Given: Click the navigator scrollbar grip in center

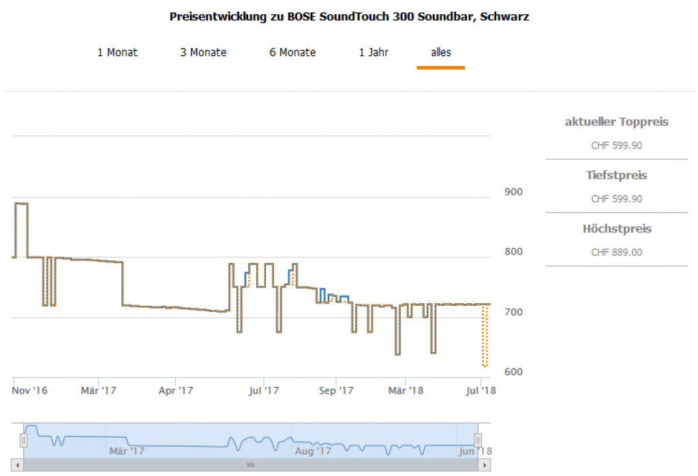Looking at the screenshot, I should click(x=251, y=464).
